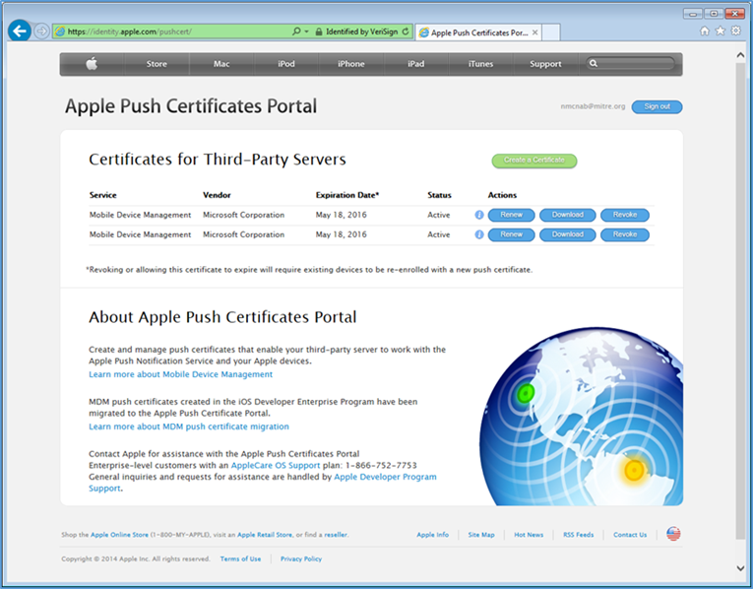Open the Site Map footer link

coord(481,535)
